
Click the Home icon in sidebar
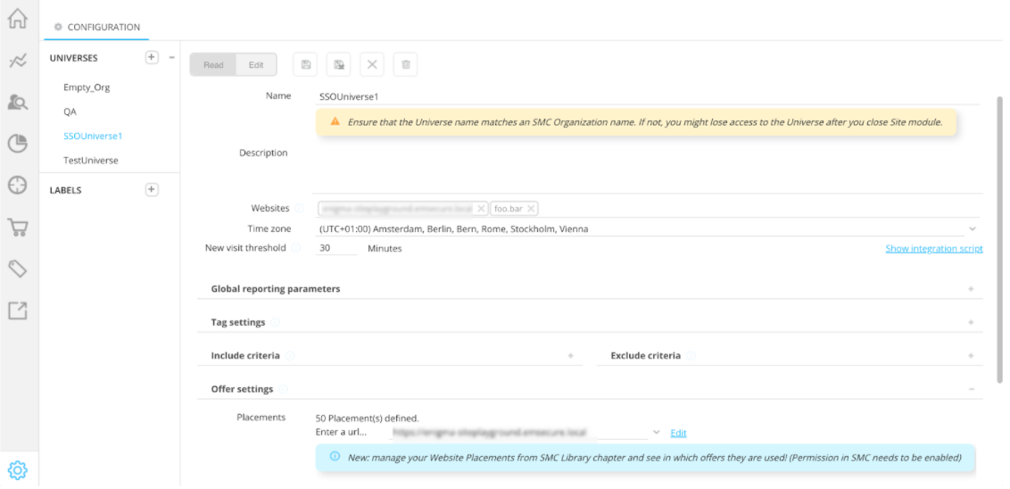pyautogui.click(x=17, y=19)
